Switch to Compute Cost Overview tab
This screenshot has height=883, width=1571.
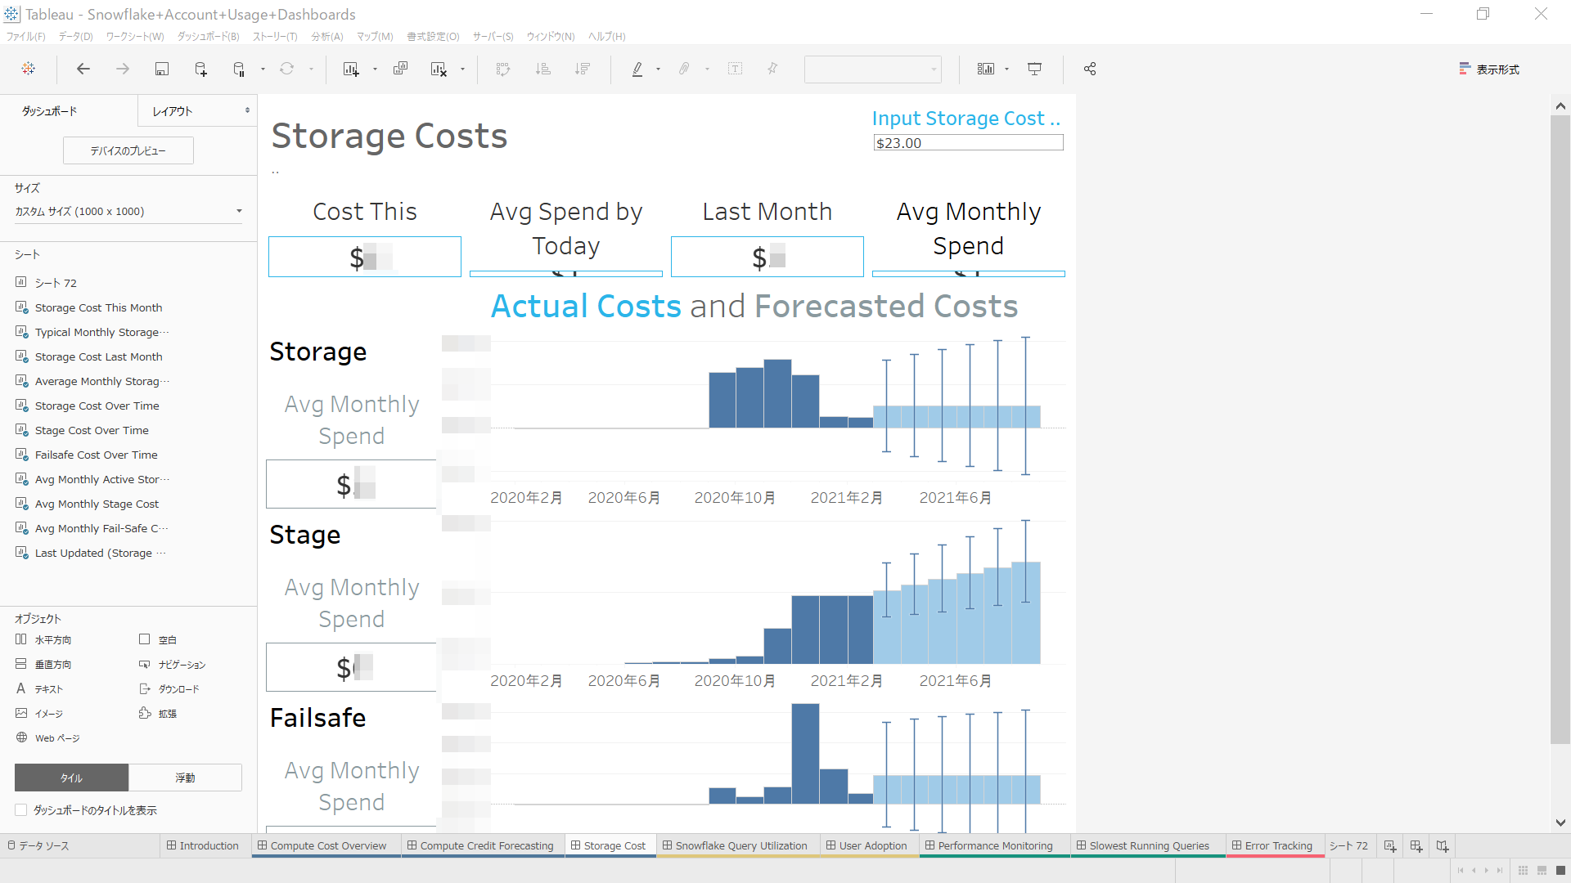pos(327,846)
